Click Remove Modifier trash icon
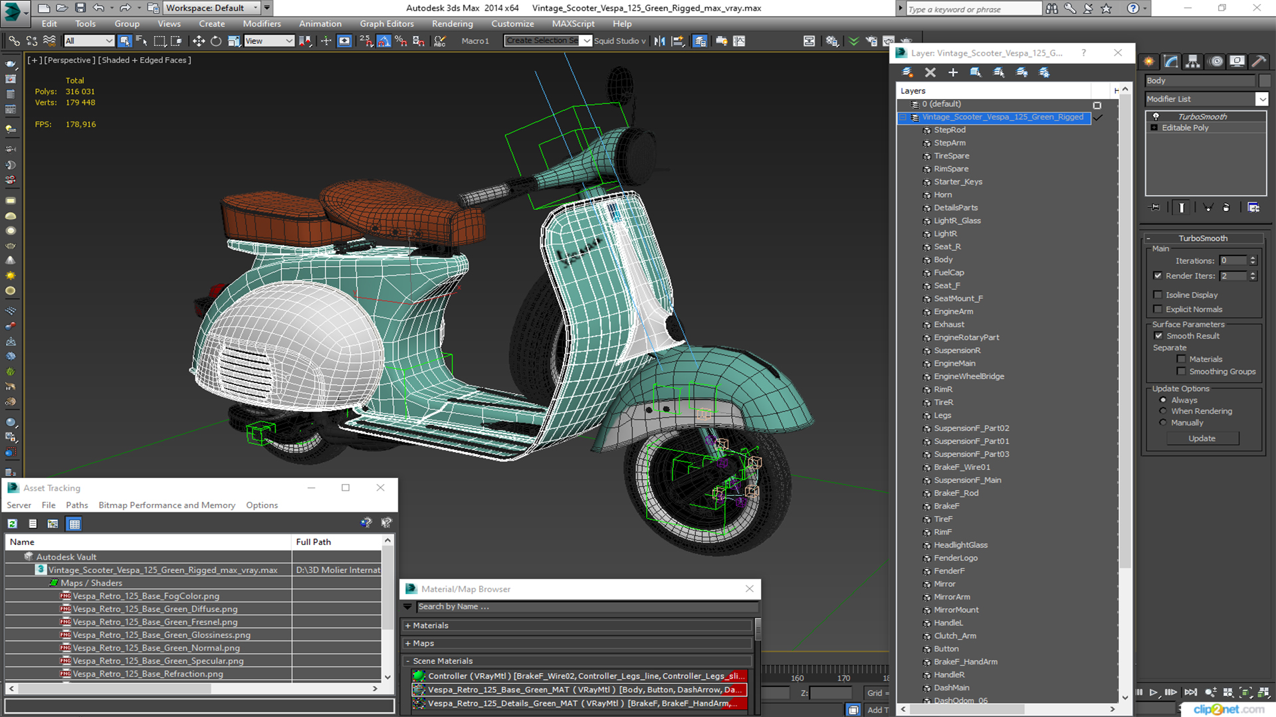Viewport: 1276px width, 717px height. click(x=1226, y=208)
